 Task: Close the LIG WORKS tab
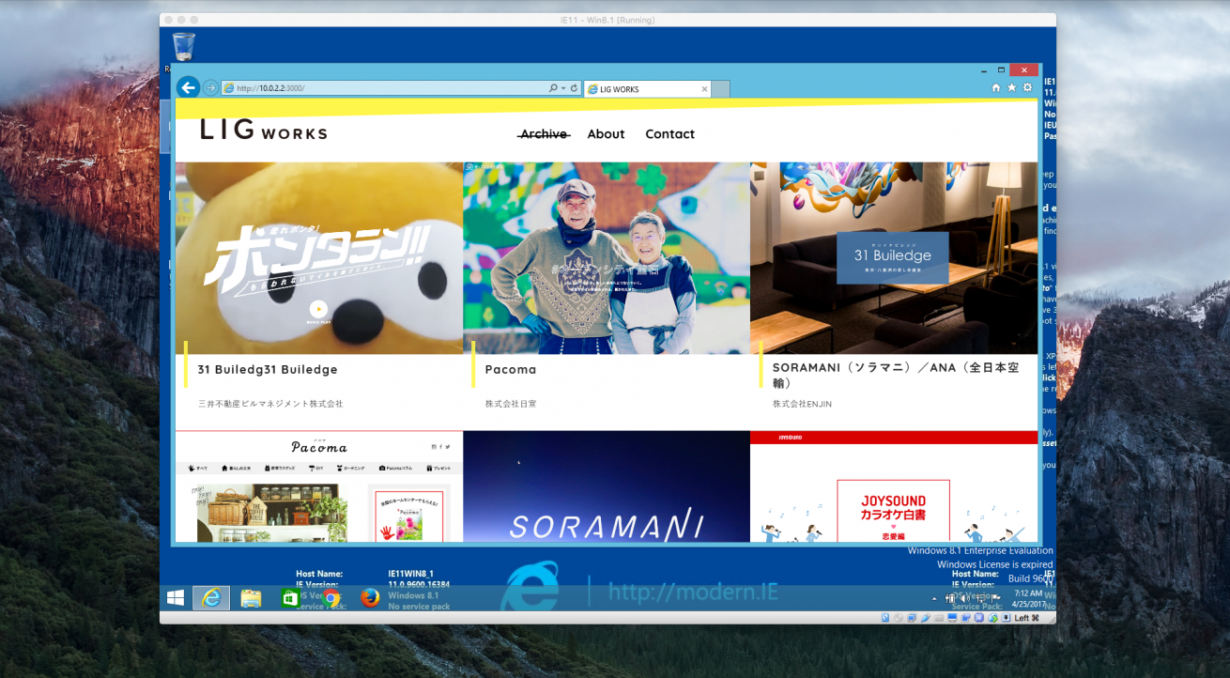coord(704,89)
